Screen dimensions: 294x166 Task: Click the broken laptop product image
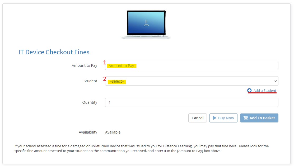tap(146, 25)
